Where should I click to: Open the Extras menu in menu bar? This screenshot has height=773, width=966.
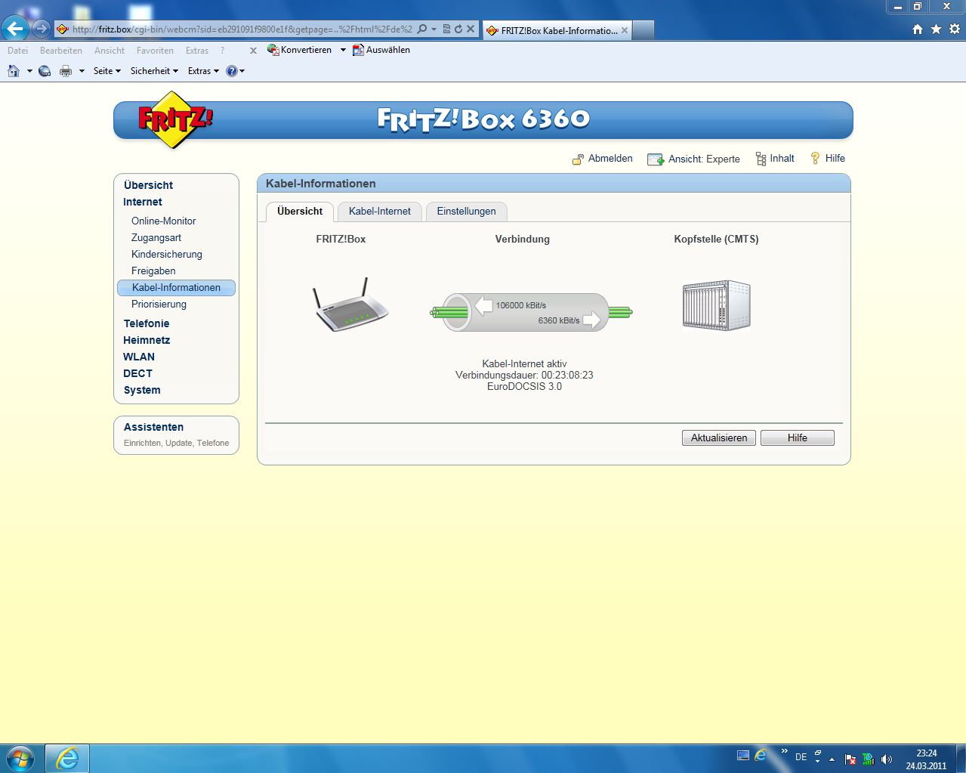coord(197,51)
